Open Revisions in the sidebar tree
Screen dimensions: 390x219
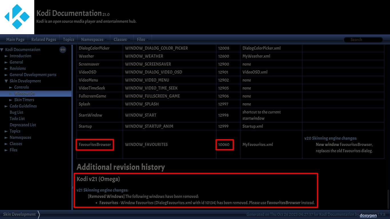coord(18,68)
